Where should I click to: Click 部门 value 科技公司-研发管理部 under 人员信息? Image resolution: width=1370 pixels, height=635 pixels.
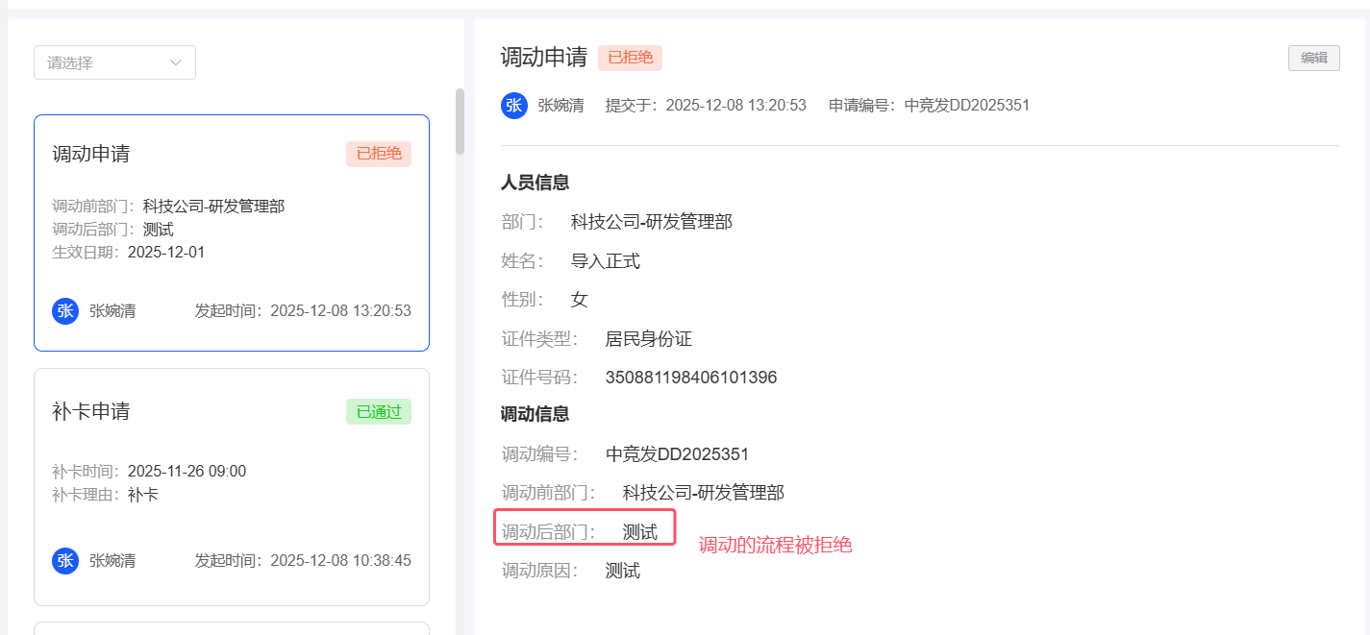pyautogui.click(x=652, y=222)
